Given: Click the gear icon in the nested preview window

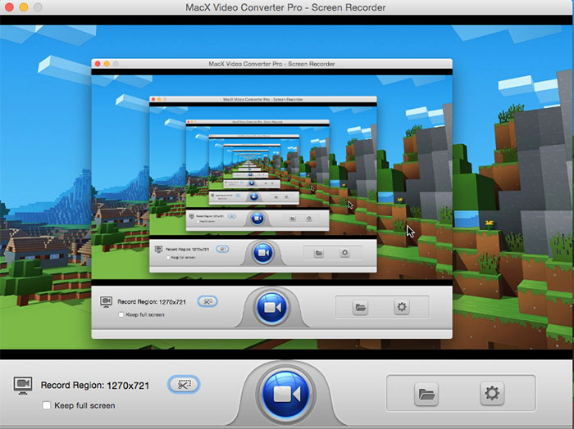Looking at the screenshot, I should (402, 306).
